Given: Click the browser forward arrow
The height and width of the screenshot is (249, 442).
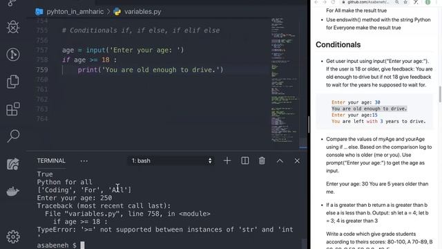Looking at the screenshot, I should coord(325,2).
